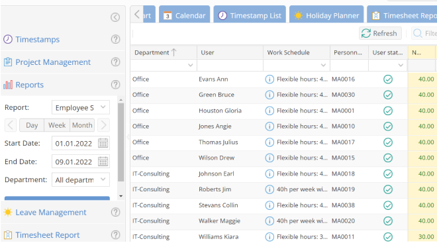437x245 pixels.
Task: Open the End Date calendar picker
Action: 103,162
